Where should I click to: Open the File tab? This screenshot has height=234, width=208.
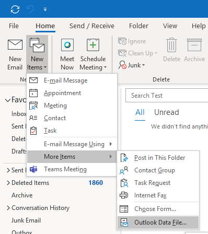(x=14, y=26)
